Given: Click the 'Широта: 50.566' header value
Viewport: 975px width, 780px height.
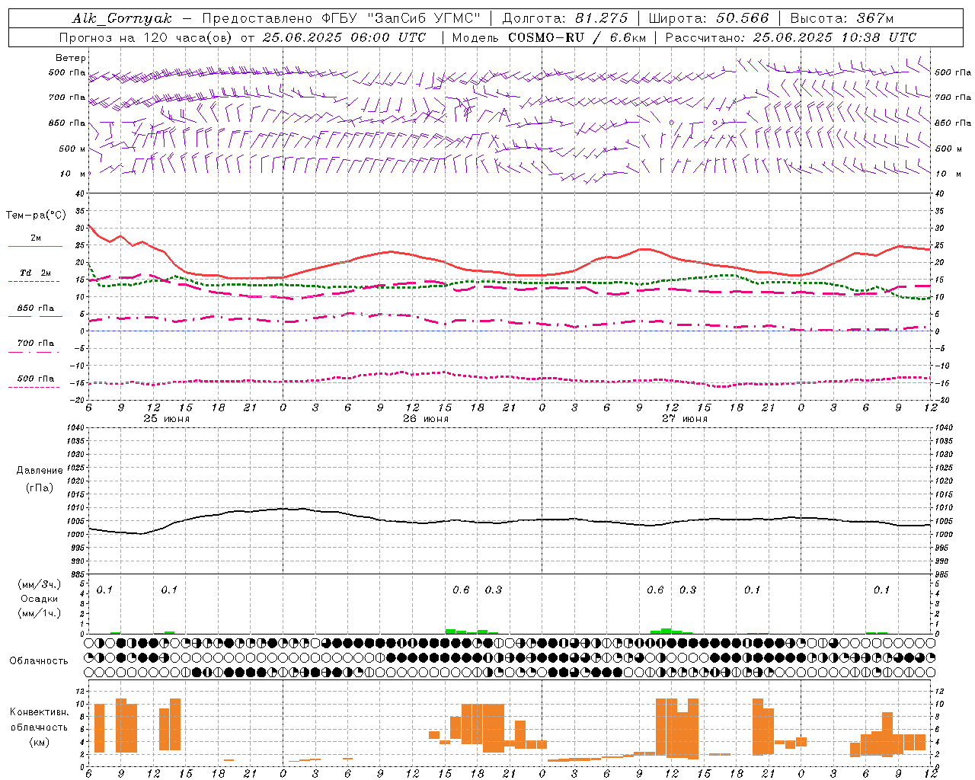Looking at the screenshot, I should [708, 18].
